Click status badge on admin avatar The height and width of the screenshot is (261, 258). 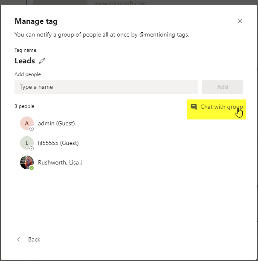[32, 129]
